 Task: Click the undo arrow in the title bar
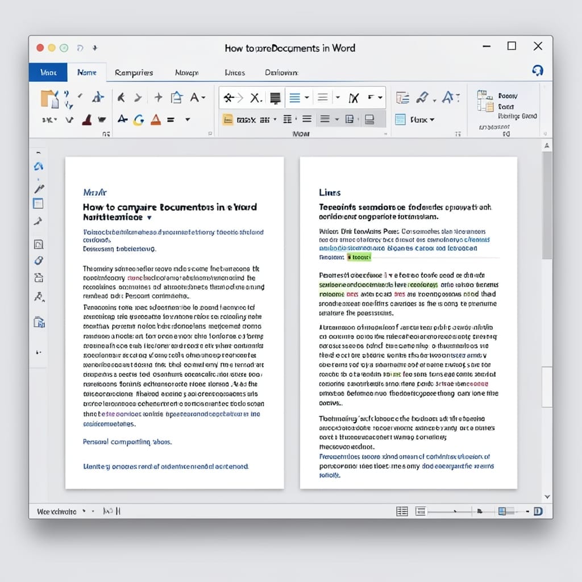[80, 48]
